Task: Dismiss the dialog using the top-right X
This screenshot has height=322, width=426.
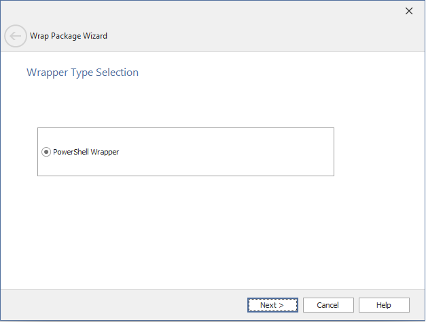Action: coord(409,11)
